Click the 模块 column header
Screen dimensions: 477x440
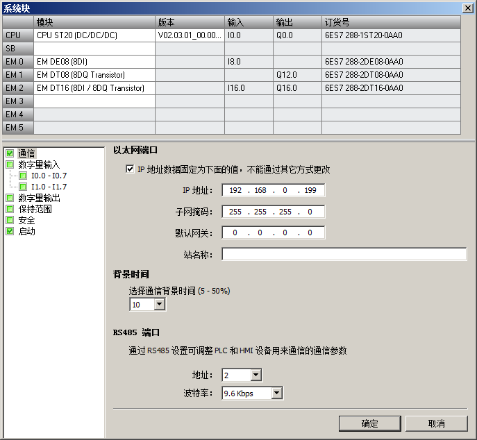pyautogui.click(x=94, y=22)
